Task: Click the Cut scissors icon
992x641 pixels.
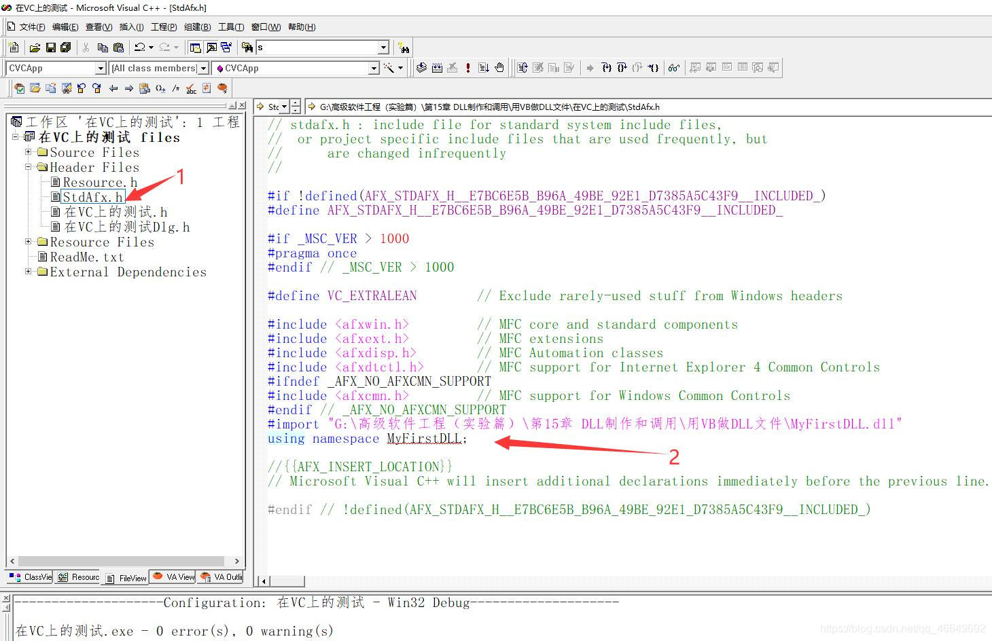Action: tap(86, 48)
